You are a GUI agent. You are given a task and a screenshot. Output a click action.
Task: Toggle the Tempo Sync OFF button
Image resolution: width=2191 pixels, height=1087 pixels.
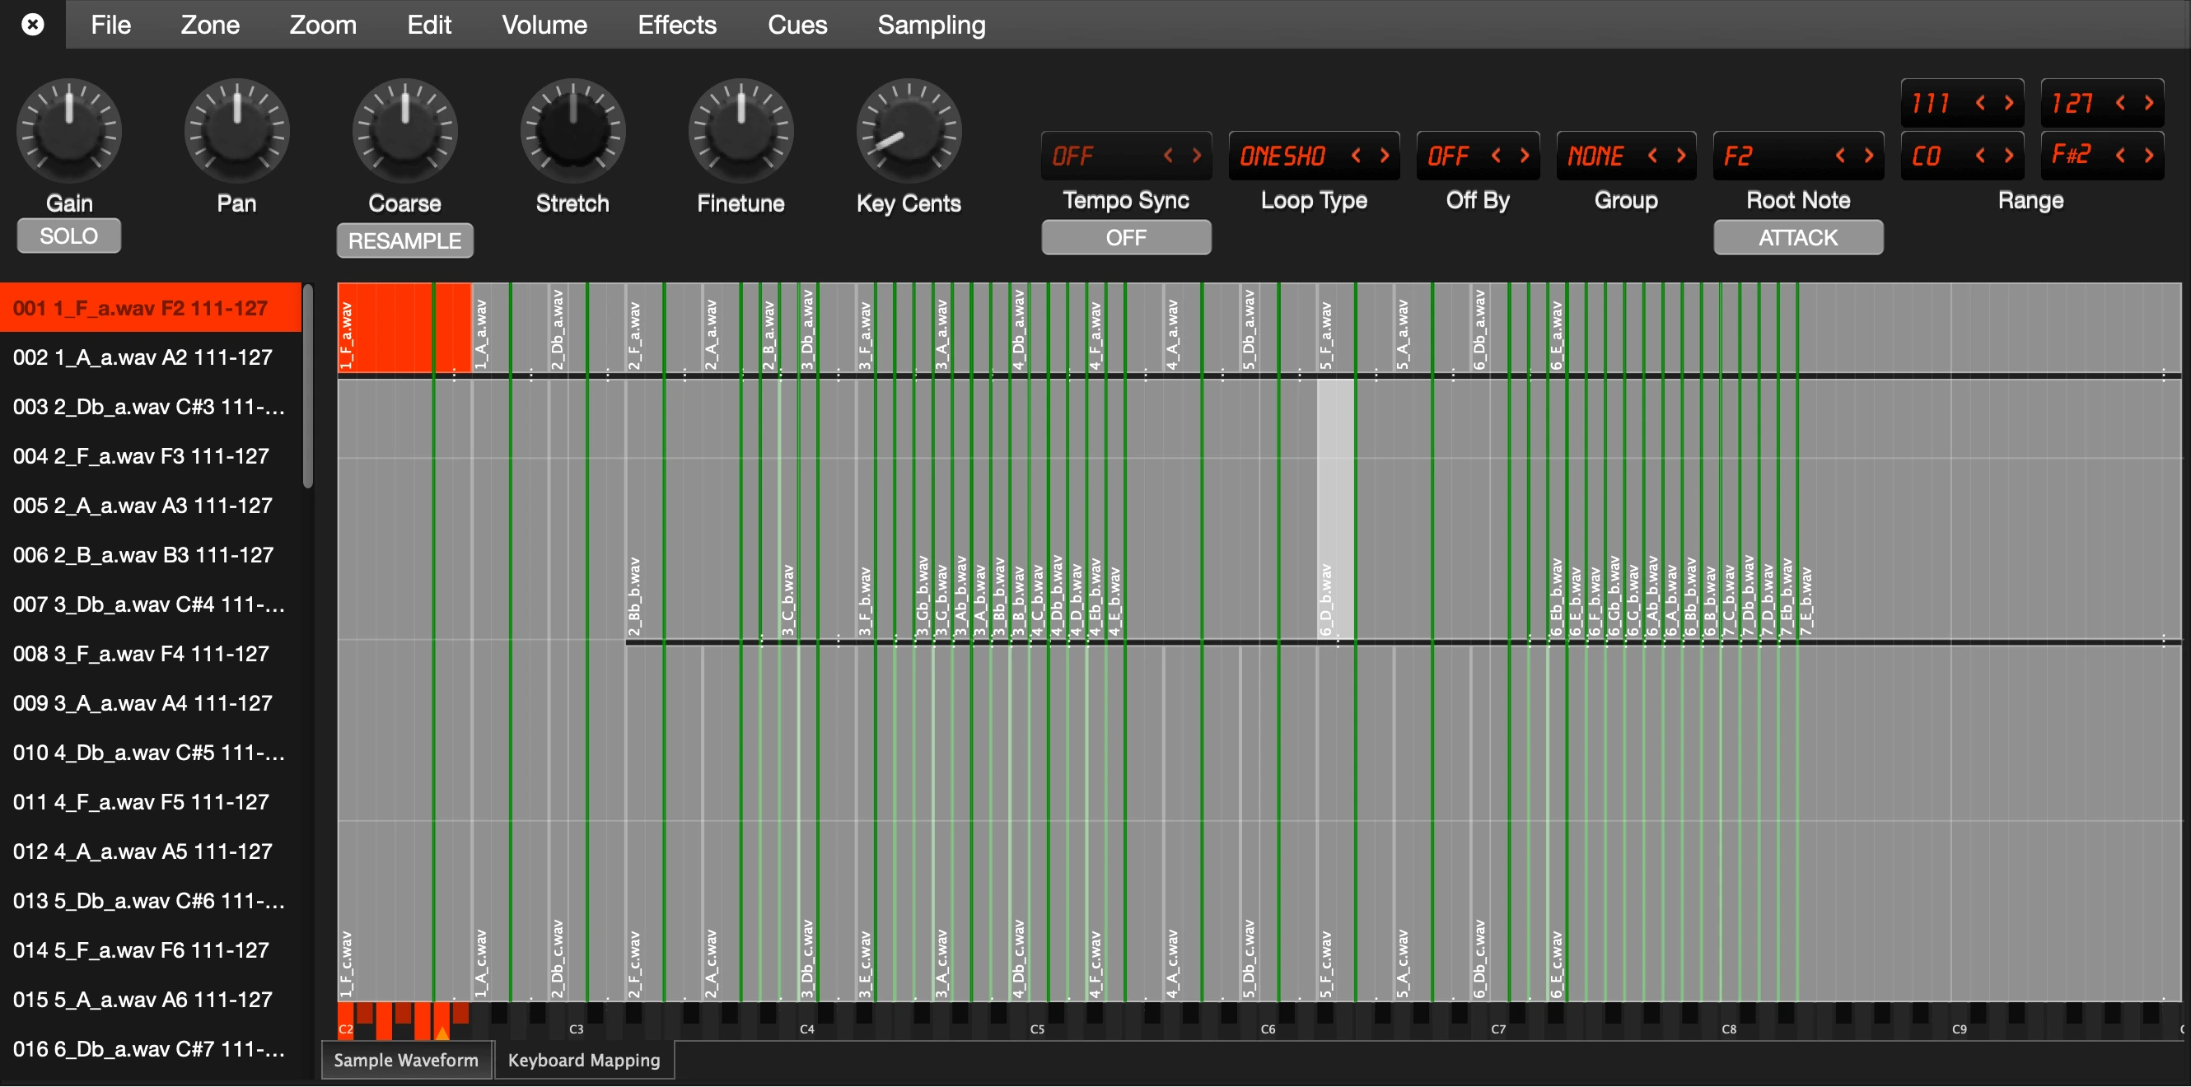(x=1125, y=237)
